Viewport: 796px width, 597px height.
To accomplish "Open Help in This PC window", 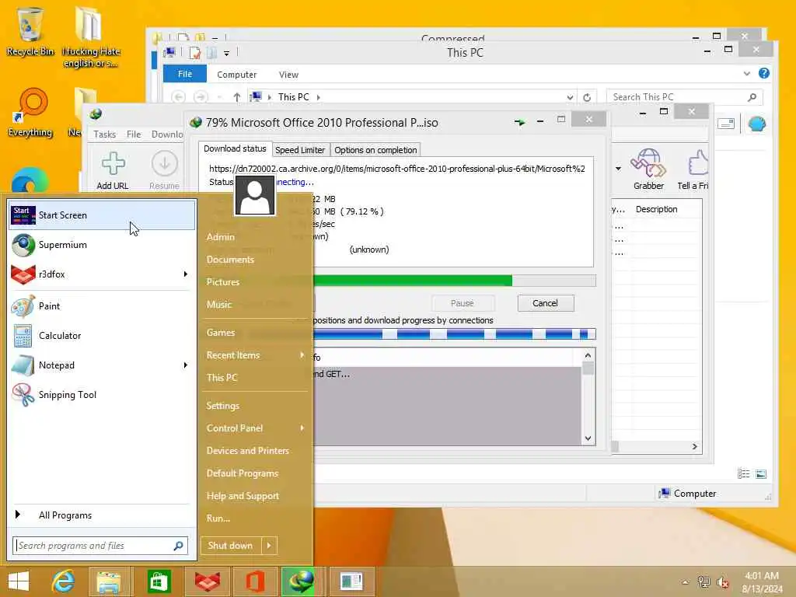I will tap(764, 74).
